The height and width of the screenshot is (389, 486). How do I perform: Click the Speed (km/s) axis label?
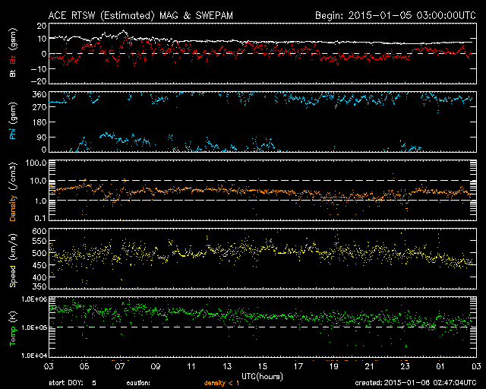click(x=13, y=258)
